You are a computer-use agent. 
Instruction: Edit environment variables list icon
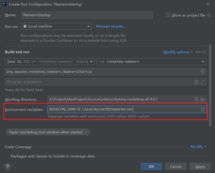pyautogui.click(x=203, y=109)
